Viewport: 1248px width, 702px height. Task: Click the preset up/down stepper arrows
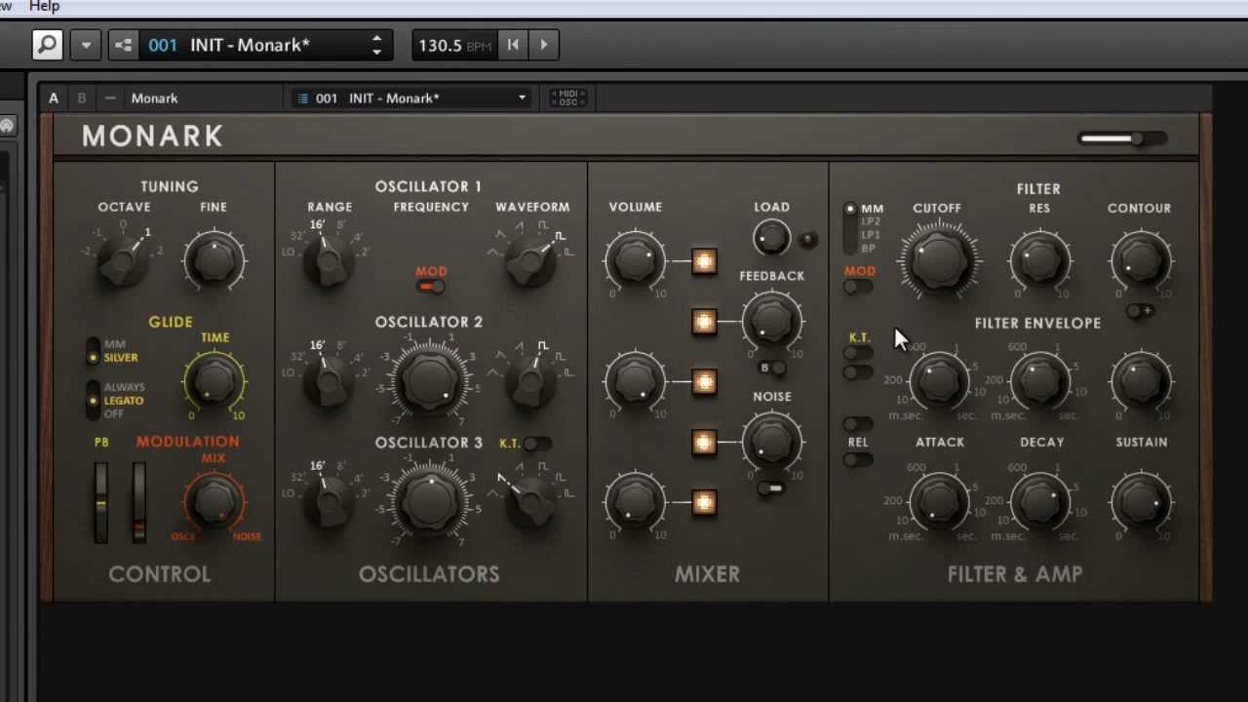point(376,45)
